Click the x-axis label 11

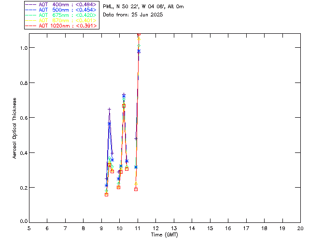click(138, 228)
